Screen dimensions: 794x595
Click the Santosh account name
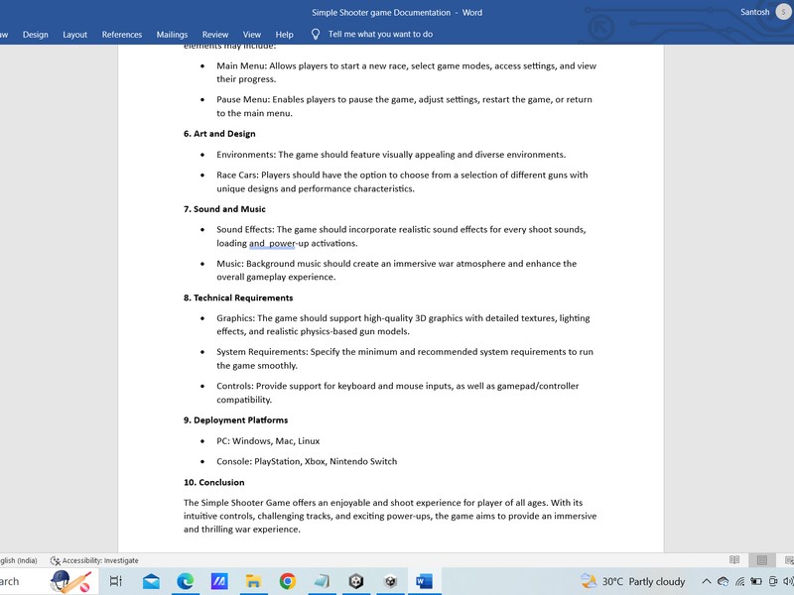coord(754,12)
